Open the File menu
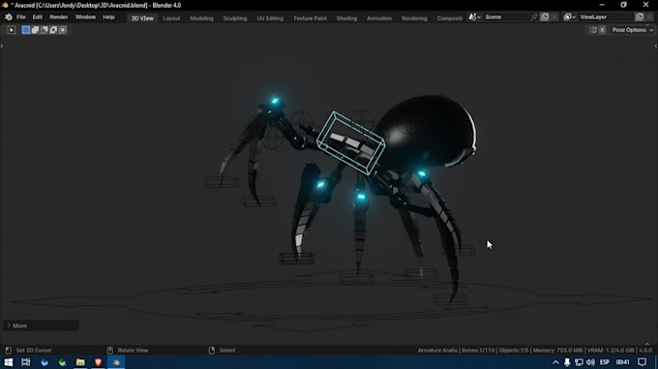Image resolution: width=658 pixels, height=369 pixels. (x=21, y=17)
